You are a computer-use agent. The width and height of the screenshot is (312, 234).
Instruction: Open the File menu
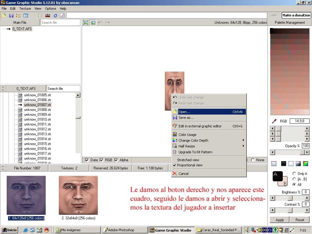click(4, 9)
